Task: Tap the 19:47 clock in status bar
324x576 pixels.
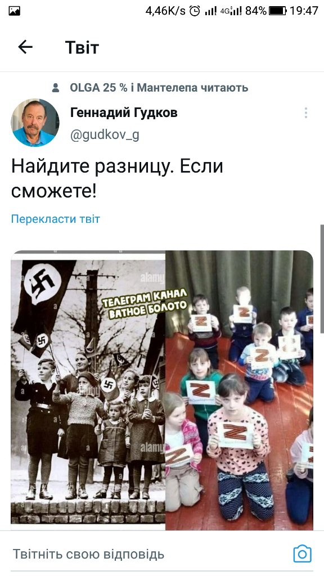Action: coord(304,11)
